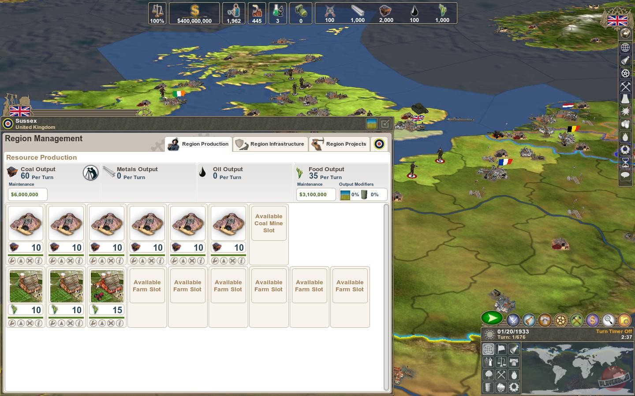This screenshot has height=396, width=635.
Task: Open the resources pickaxe icon in bottom toolbar
Action: tap(575, 320)
